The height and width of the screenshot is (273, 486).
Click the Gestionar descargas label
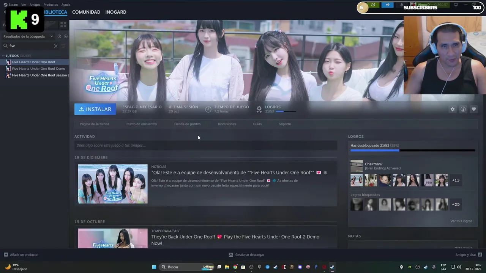tap(250, 254)
